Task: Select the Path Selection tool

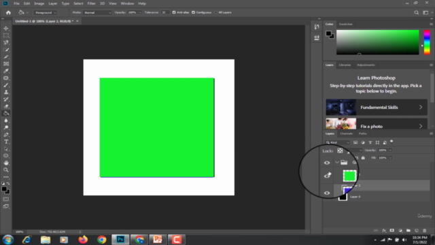Action: click(x=6, y=149)
